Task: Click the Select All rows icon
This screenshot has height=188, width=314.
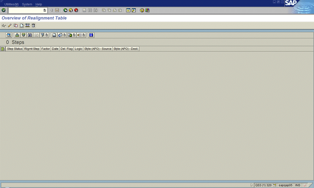Action: [x=27, y=26]
